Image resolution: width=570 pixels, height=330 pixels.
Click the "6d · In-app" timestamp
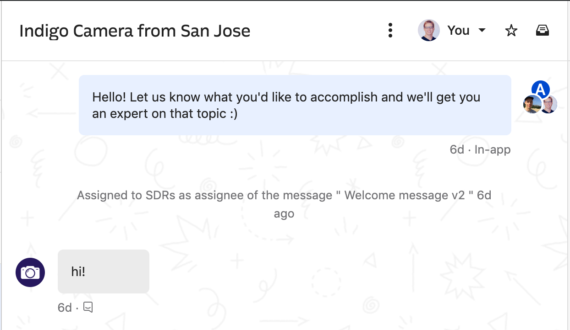tap(480, 149)
